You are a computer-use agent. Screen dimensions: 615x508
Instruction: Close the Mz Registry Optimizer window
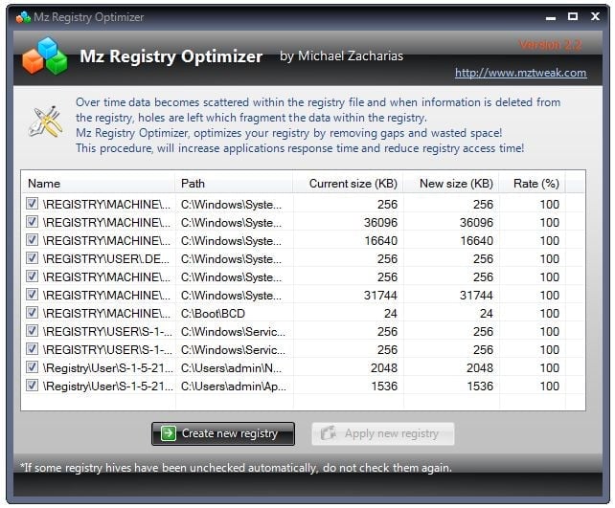(595, 16)
